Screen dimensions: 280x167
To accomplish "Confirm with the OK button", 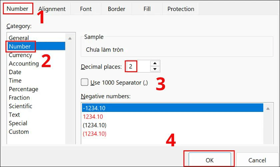I will pyautogui.click(x=210, y=160).
